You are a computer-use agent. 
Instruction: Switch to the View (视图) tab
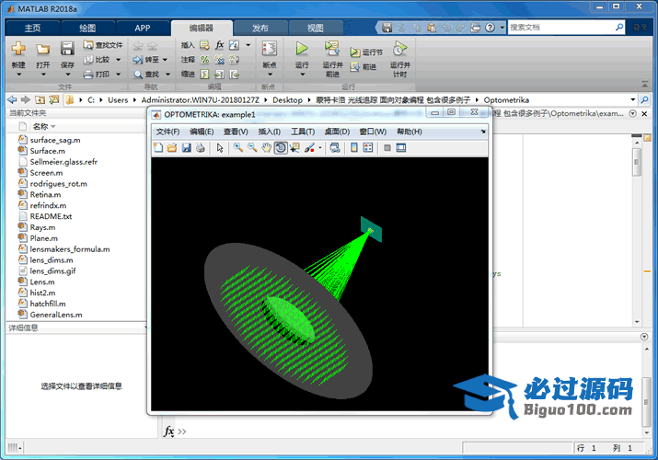click(x=315, y=29)
